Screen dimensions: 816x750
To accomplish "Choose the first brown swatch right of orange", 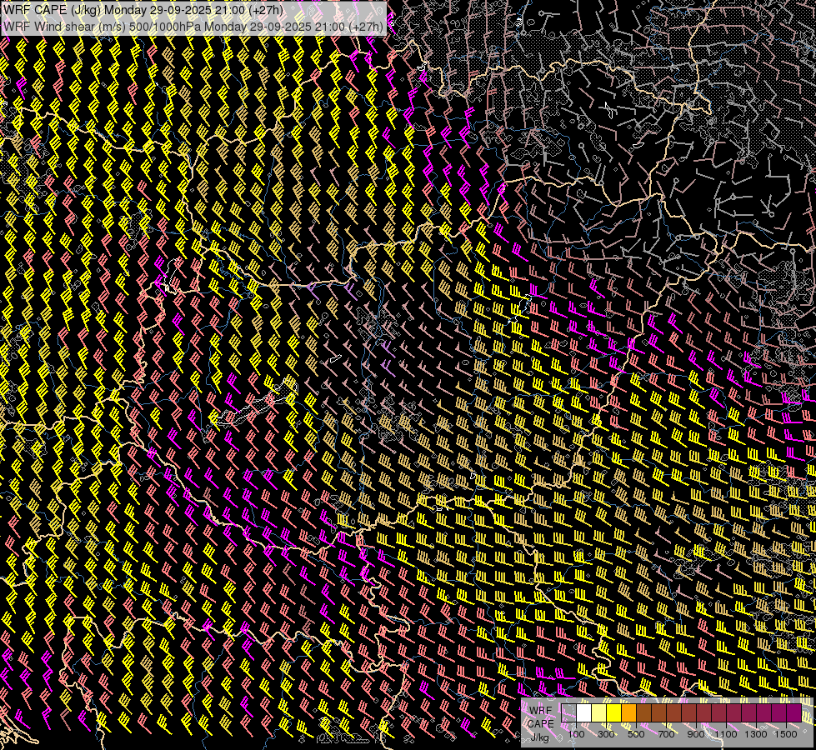I will click(x=644, y=713).
